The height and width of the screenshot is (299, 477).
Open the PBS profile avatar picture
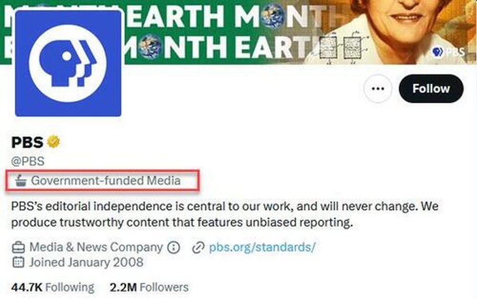(68, 63)
